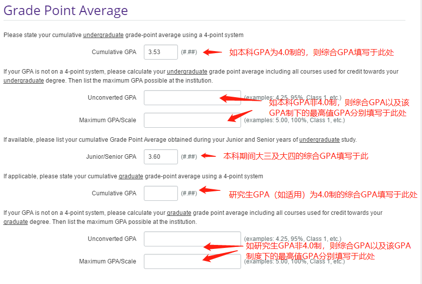
Task: Click the Grade Point Average heading
Action: (66, 11)
